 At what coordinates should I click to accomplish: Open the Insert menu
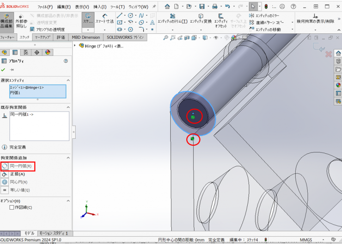(x=100, y=7)
